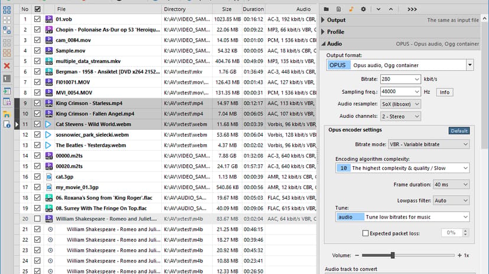The image size is (489, 274).
Task: Click the grey number 1 icon in sidebar
Action: pos(6,79)
